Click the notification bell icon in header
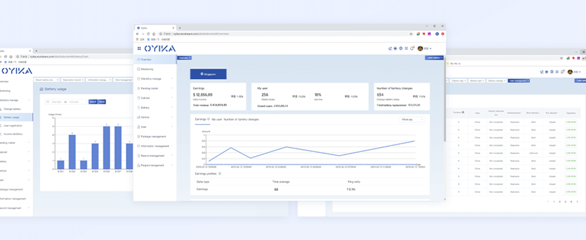This screenshot has height=240, width=586. [412, 49]
